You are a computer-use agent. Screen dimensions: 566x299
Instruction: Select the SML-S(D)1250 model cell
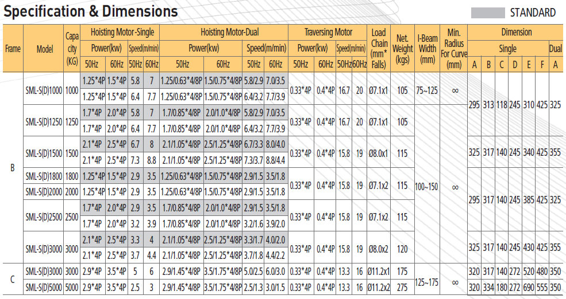pos(44,121)
